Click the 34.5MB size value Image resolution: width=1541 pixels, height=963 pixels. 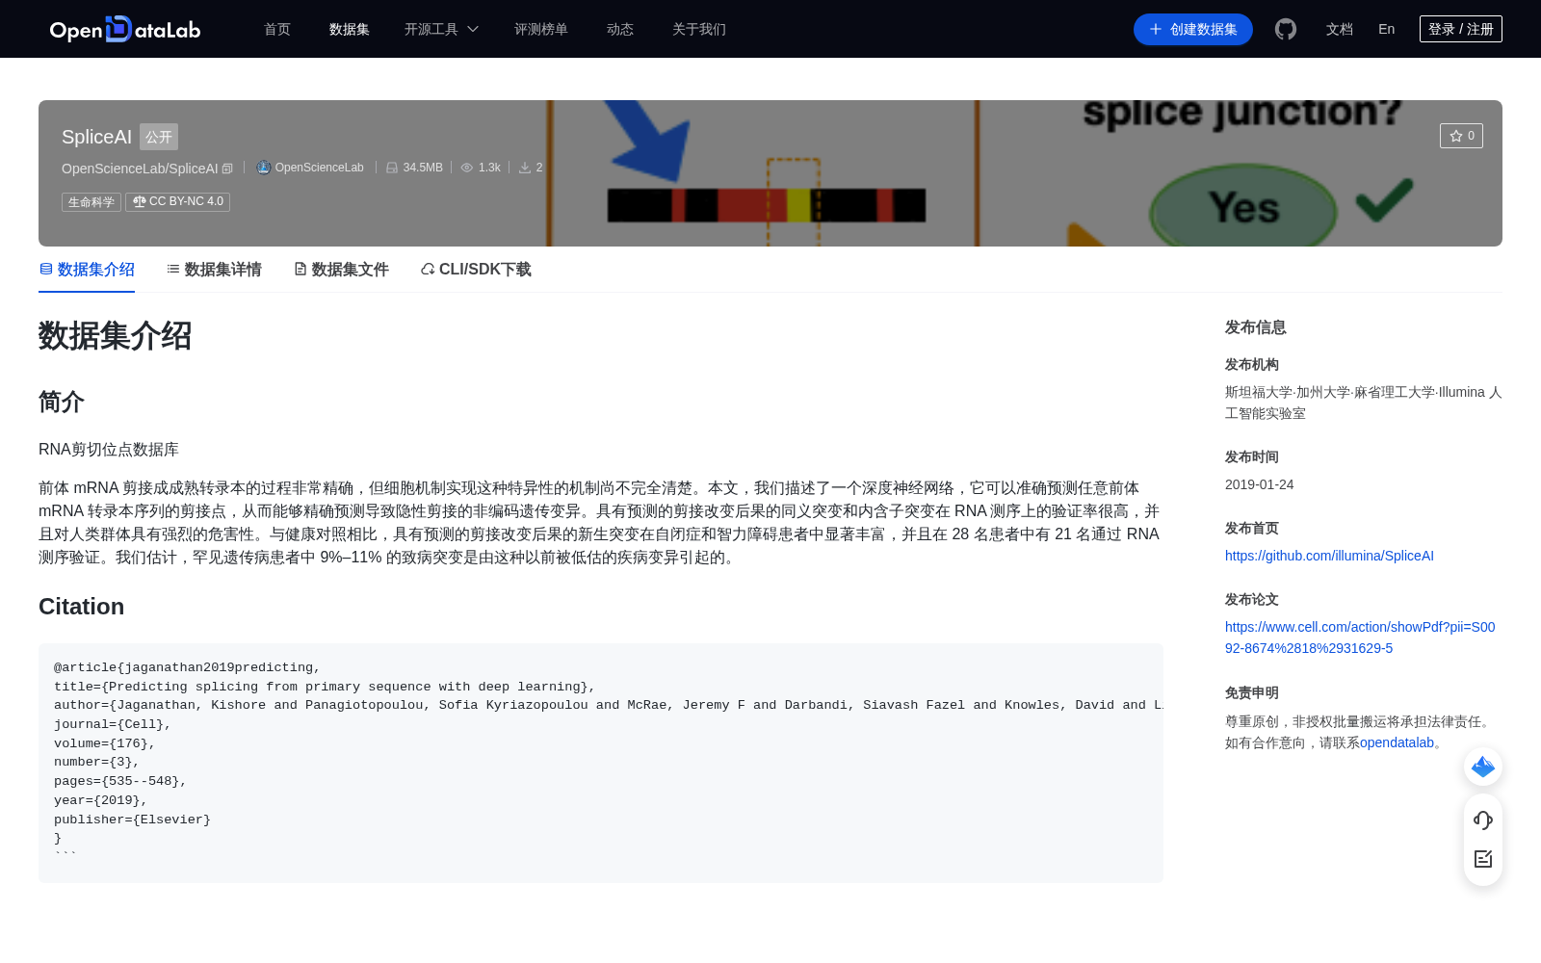click(423, 168)
